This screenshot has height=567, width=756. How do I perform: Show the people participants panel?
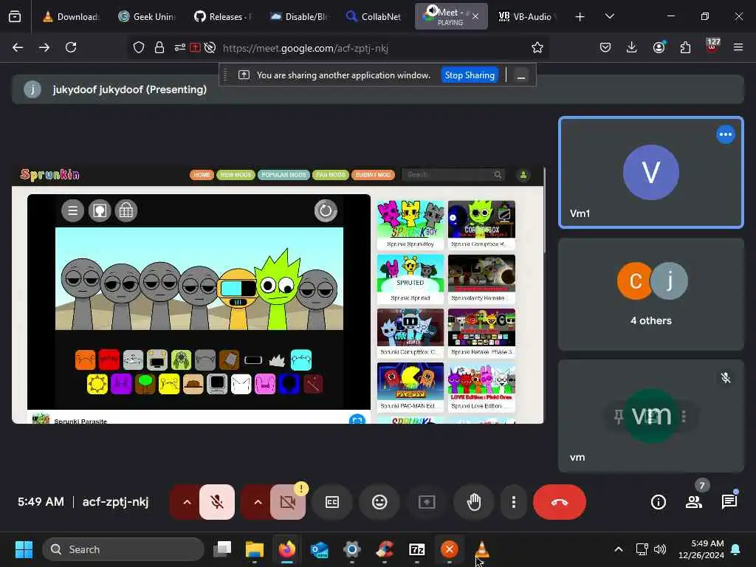pos(694,502)
